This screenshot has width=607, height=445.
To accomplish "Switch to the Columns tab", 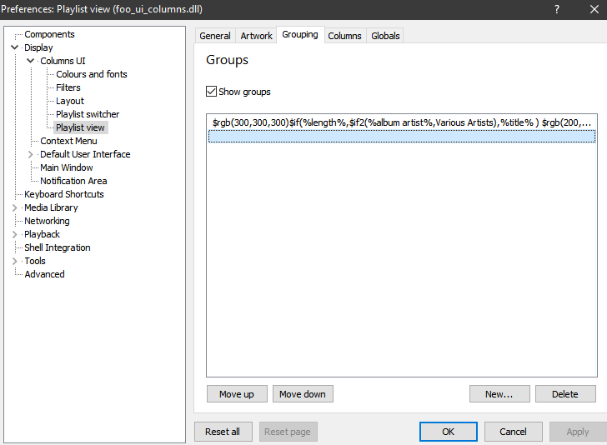I will tap(344, 36).
